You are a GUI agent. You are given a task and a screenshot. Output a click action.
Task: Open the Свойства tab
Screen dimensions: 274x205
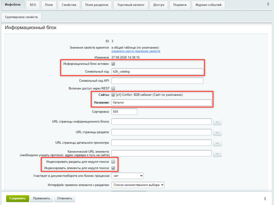(x=69, y=5)
